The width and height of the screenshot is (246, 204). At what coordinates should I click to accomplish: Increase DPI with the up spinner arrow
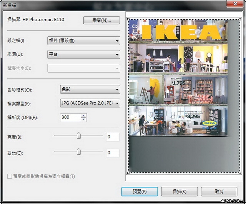tap(84, 116)
